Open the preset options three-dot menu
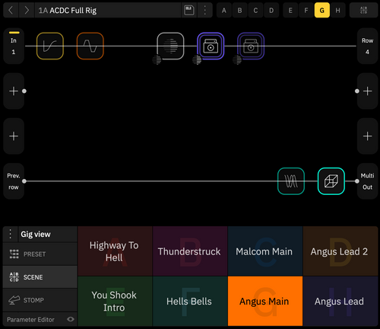Viewport: 380px width, 329px height. pos(205,11)
